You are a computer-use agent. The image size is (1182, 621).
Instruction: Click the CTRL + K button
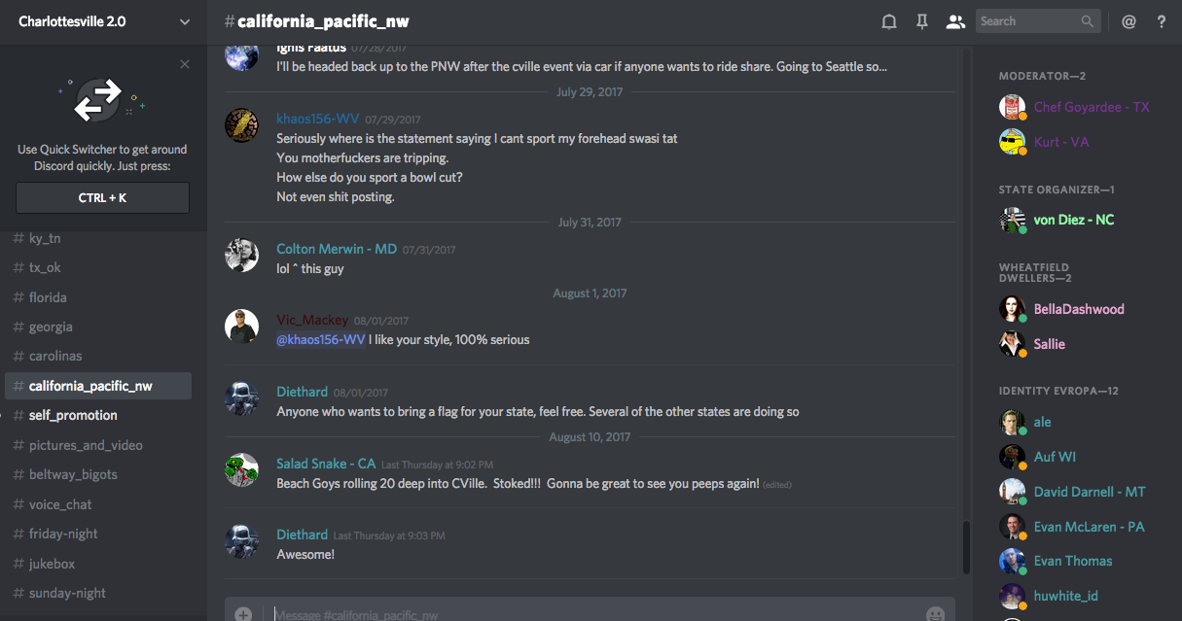coord(102,198)
